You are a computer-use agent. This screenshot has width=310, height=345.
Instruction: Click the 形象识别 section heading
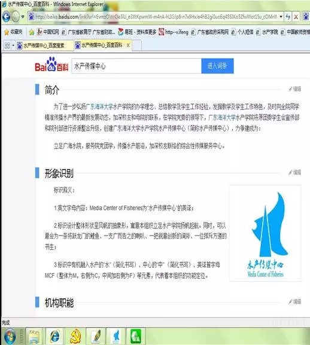click(59, 173)
